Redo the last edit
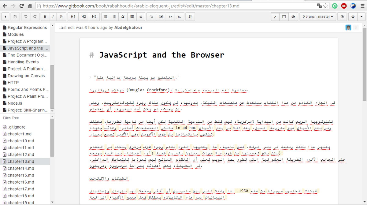 point(35,17)
